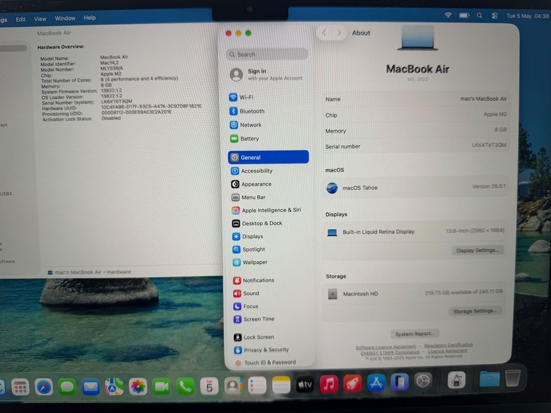Viewport: 551px width, 413px height.
Task: Open Trash in the Dock
Action: [513, 378]
